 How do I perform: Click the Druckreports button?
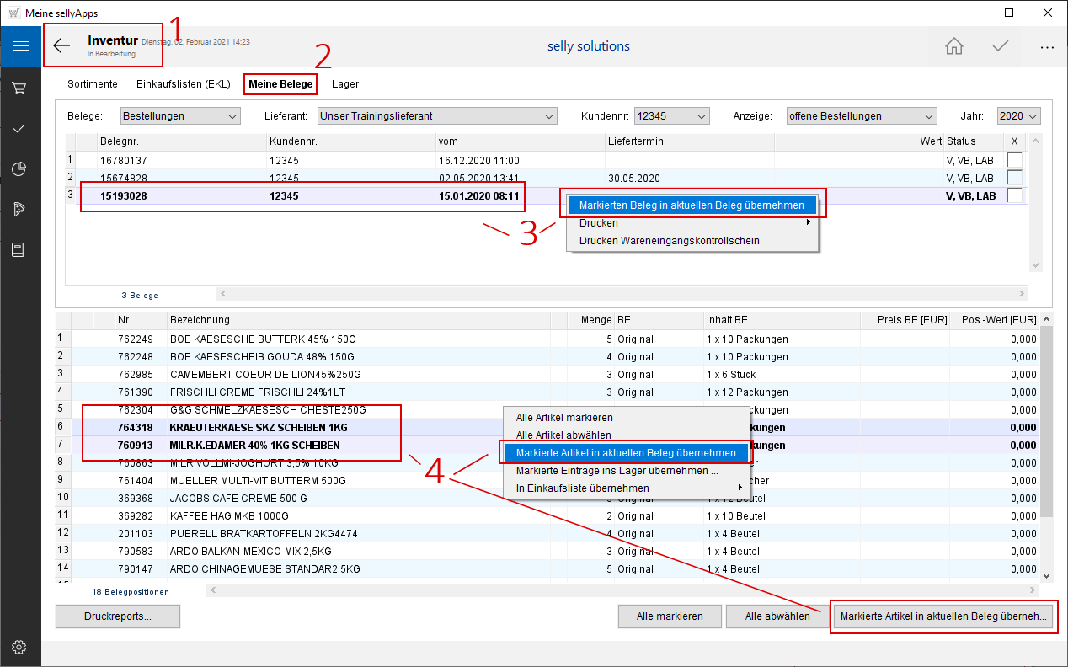[118, 616]
